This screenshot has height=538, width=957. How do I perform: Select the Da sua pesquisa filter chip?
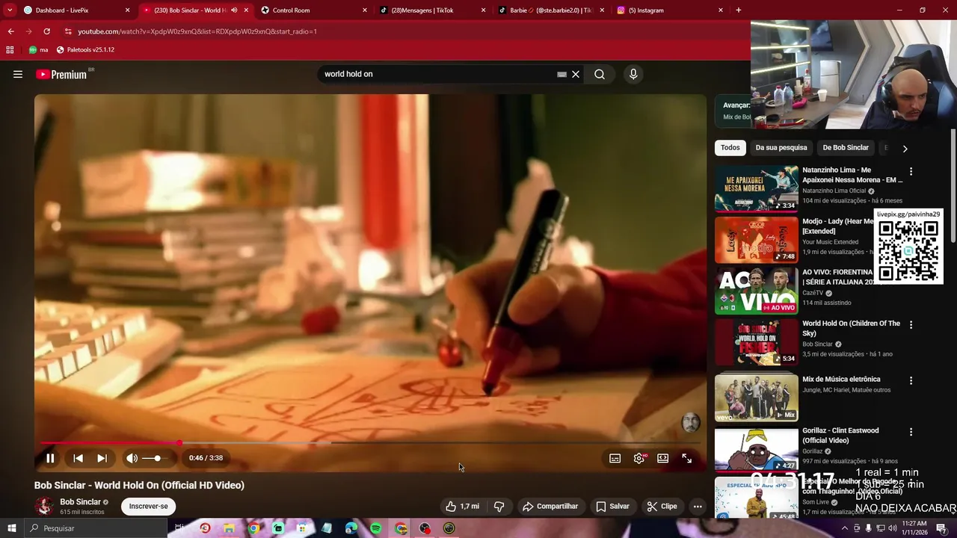(781, 148)
